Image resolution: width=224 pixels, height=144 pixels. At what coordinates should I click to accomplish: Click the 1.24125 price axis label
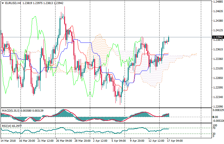point(217,30)
